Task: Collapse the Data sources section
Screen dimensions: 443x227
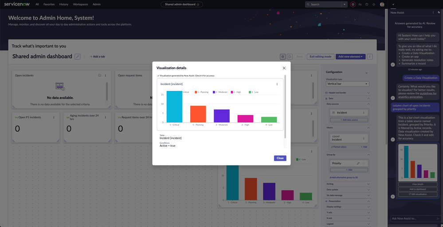Action: [x=348, y=104]
